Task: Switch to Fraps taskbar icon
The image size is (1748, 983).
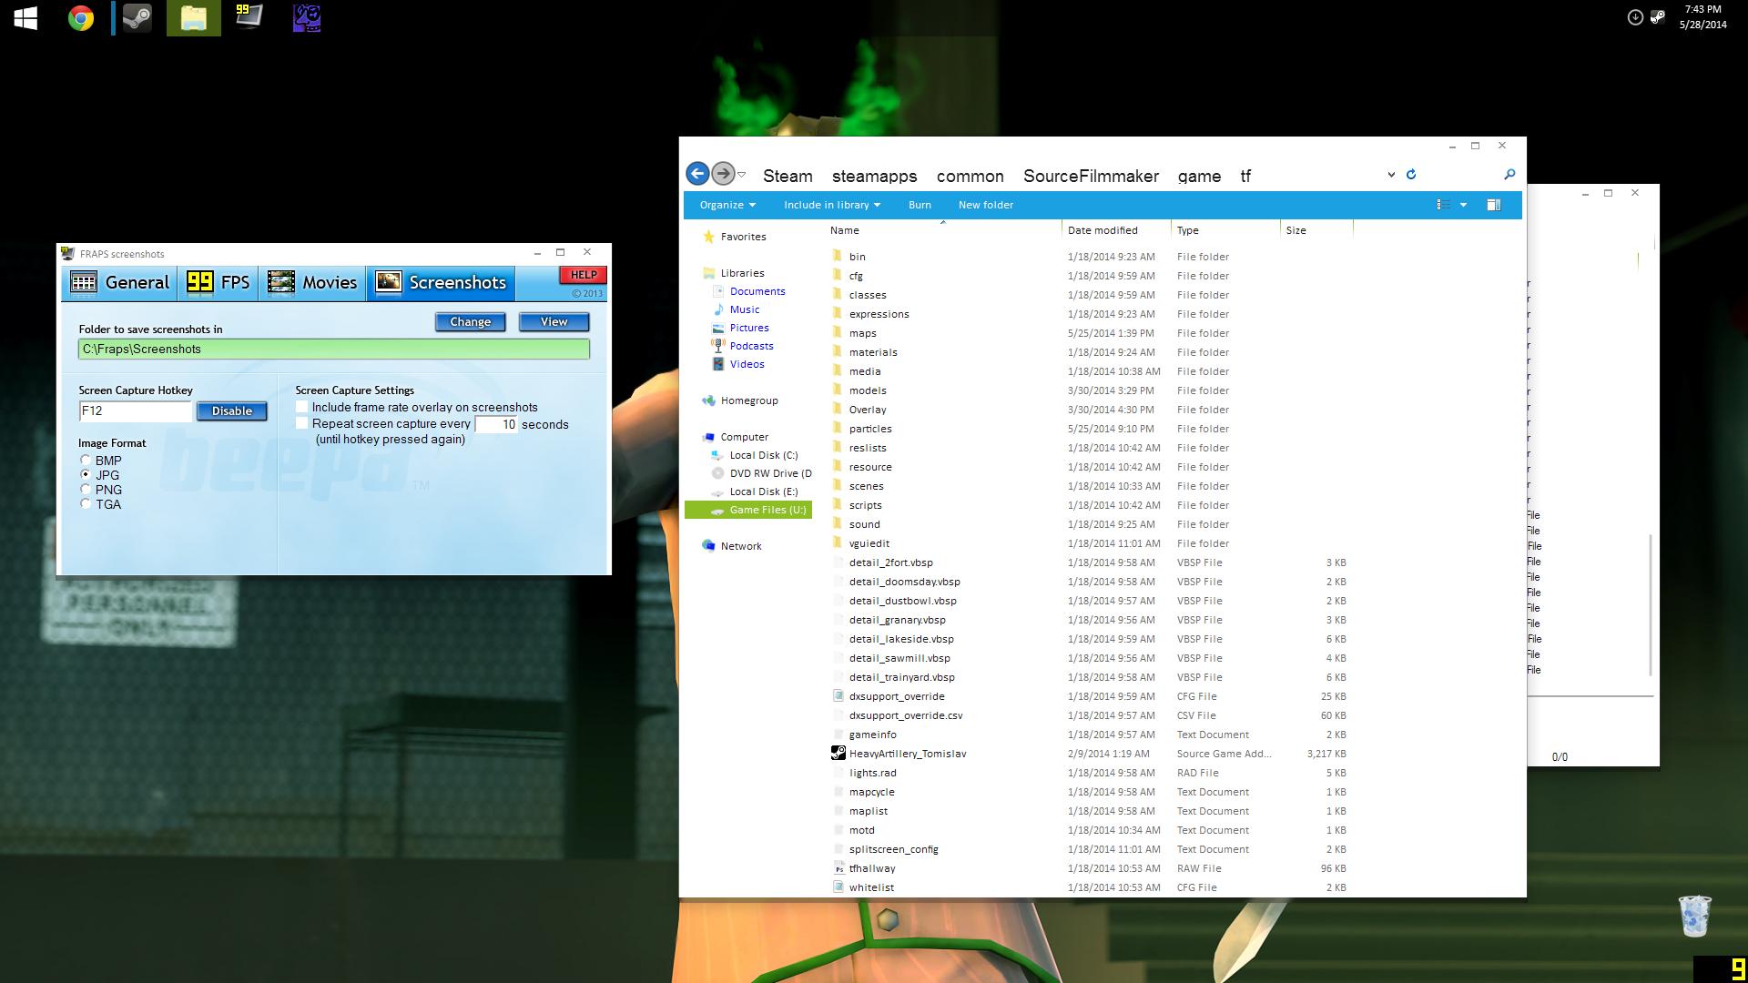Action: [x=249, y=18]
